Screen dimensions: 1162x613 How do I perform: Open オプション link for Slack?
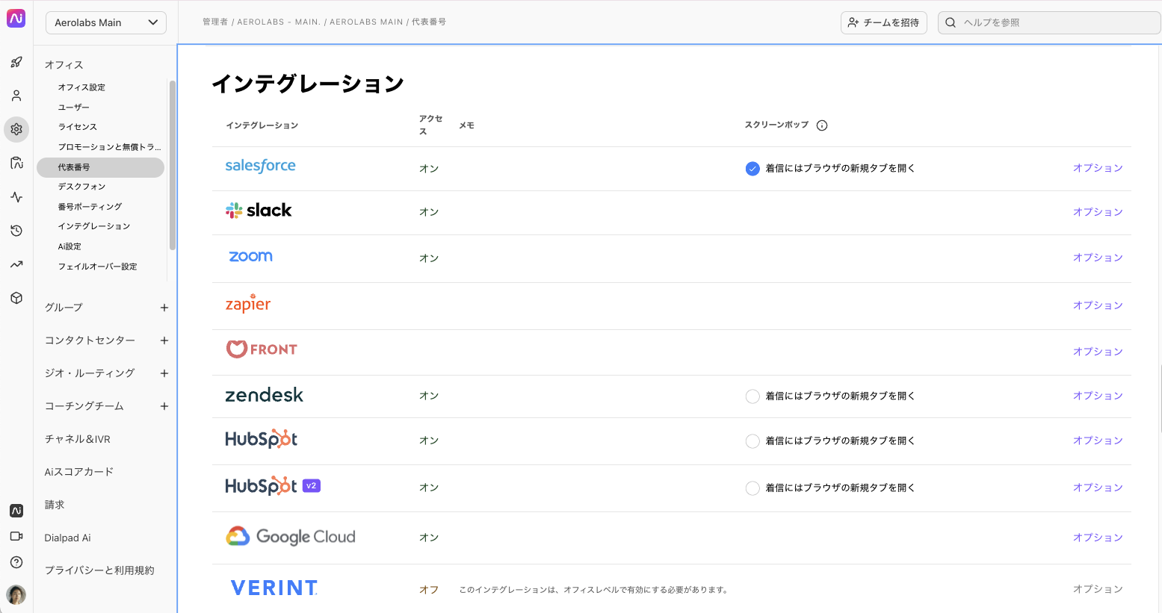pos(1098,212)
